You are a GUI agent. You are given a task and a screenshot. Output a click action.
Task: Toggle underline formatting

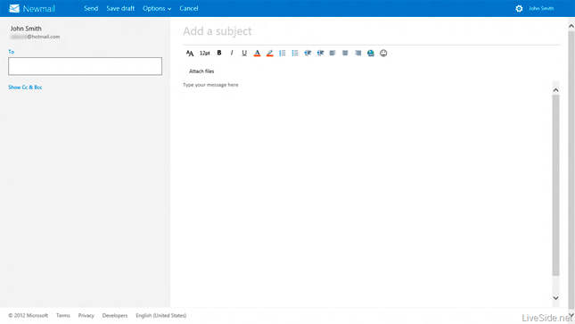[x=244, y=53]
